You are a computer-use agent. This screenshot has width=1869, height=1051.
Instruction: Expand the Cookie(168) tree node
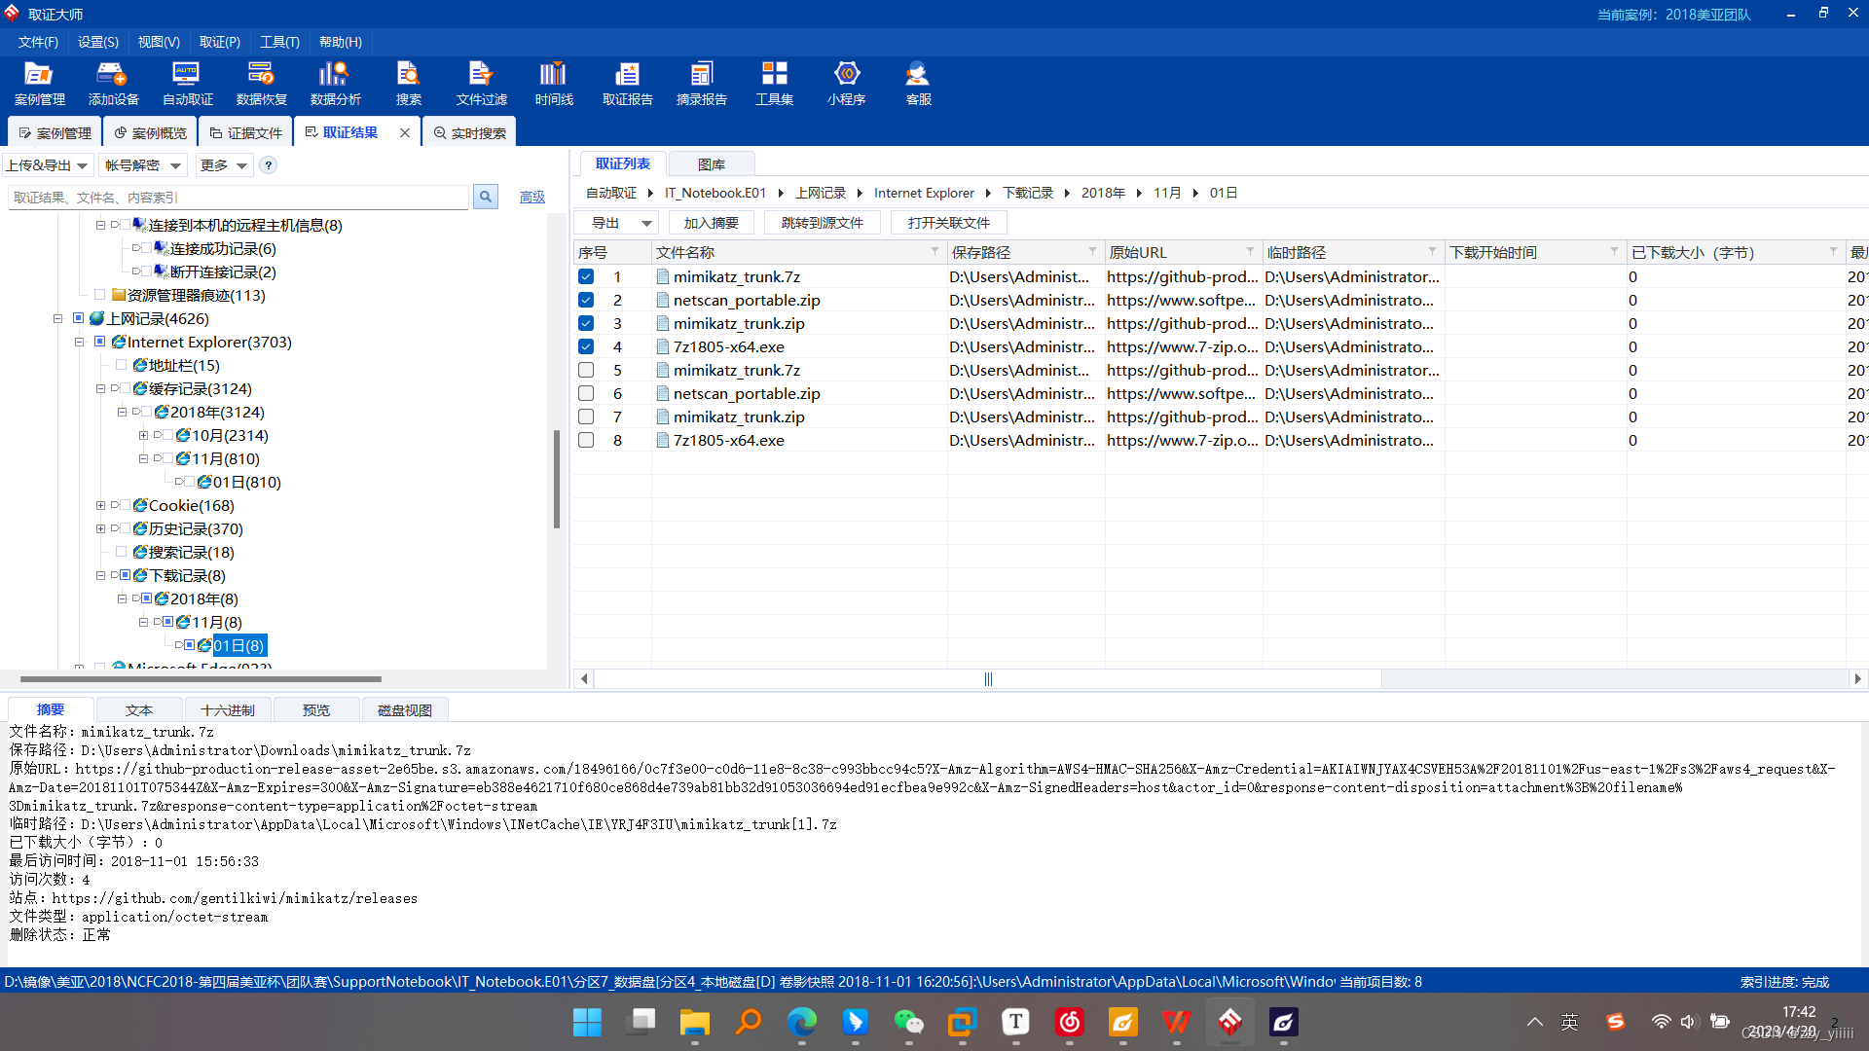[100, 505]
